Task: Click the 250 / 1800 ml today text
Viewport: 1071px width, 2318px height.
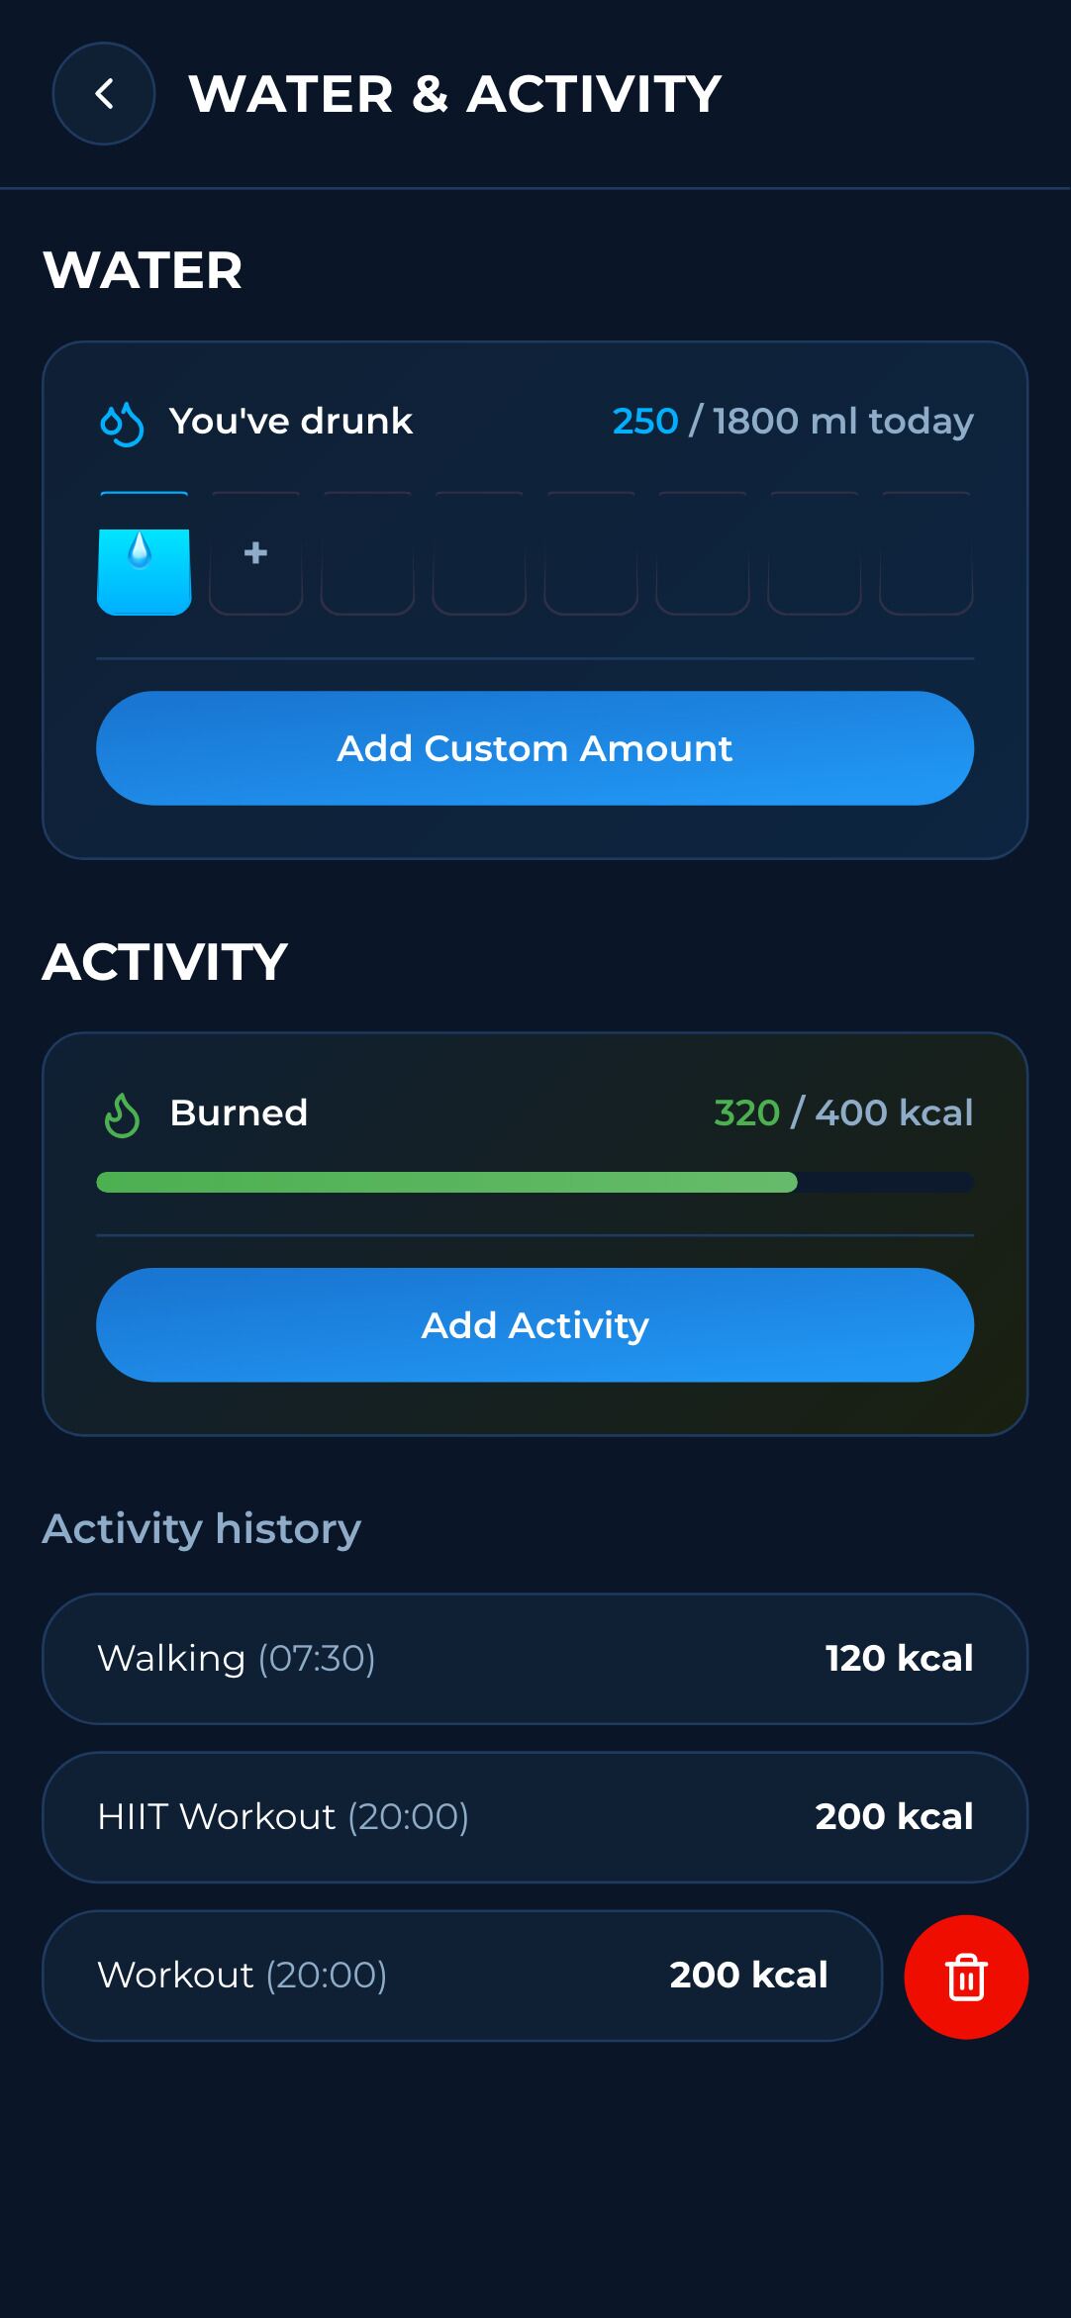Action: (791, 420)
